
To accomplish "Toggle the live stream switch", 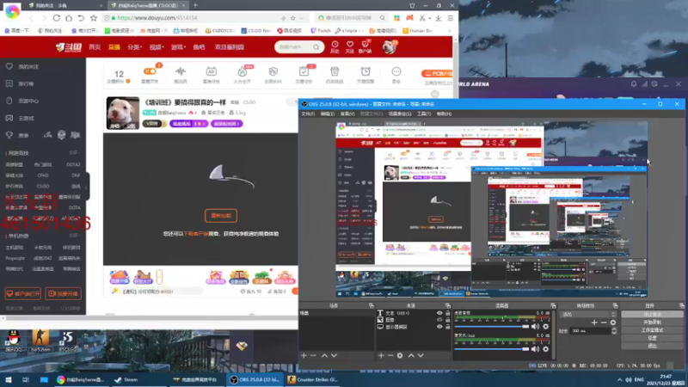I will pyautogui.click(x=150, y=71).
